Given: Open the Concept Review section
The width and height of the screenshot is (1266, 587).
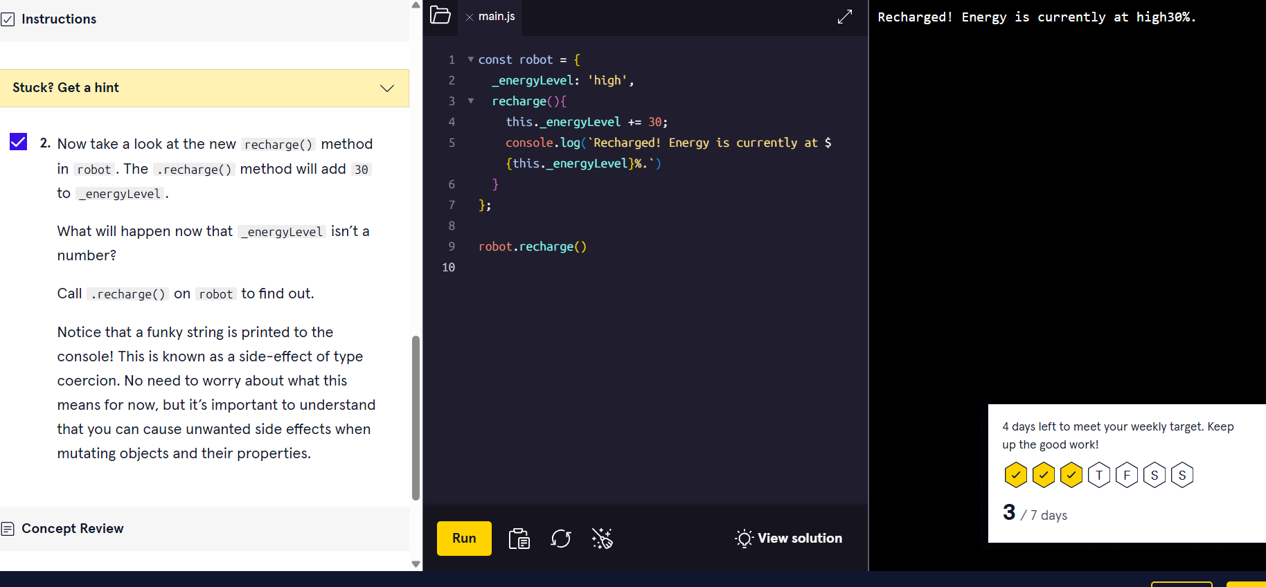Looking at the screenshot, I should (x=73, y=529).
